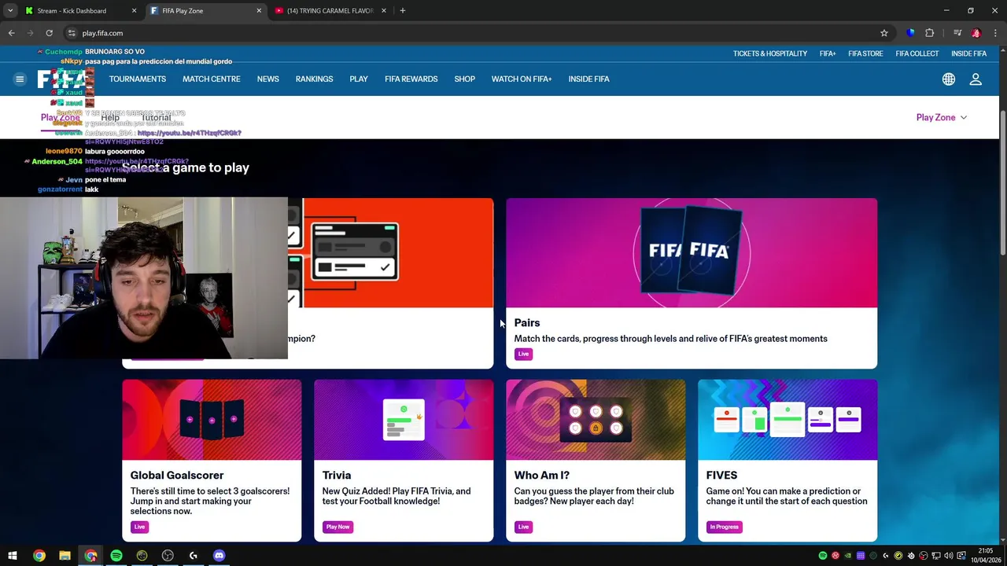The width and height of the screenshot is (1007, 566).
Task: Click the site information icon in address bar
Action: [72, 33]
